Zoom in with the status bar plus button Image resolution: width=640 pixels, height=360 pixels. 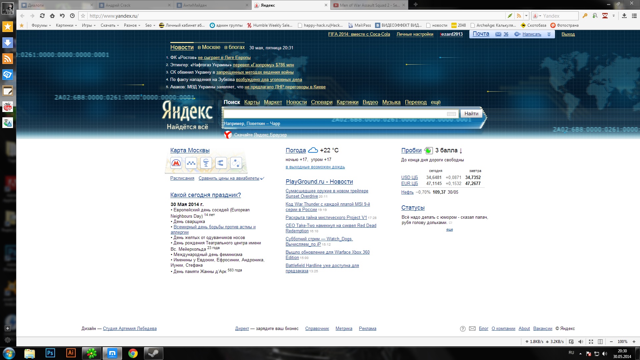[634, 342]
